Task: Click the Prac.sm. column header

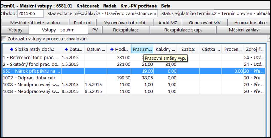Action: point(142,49)
